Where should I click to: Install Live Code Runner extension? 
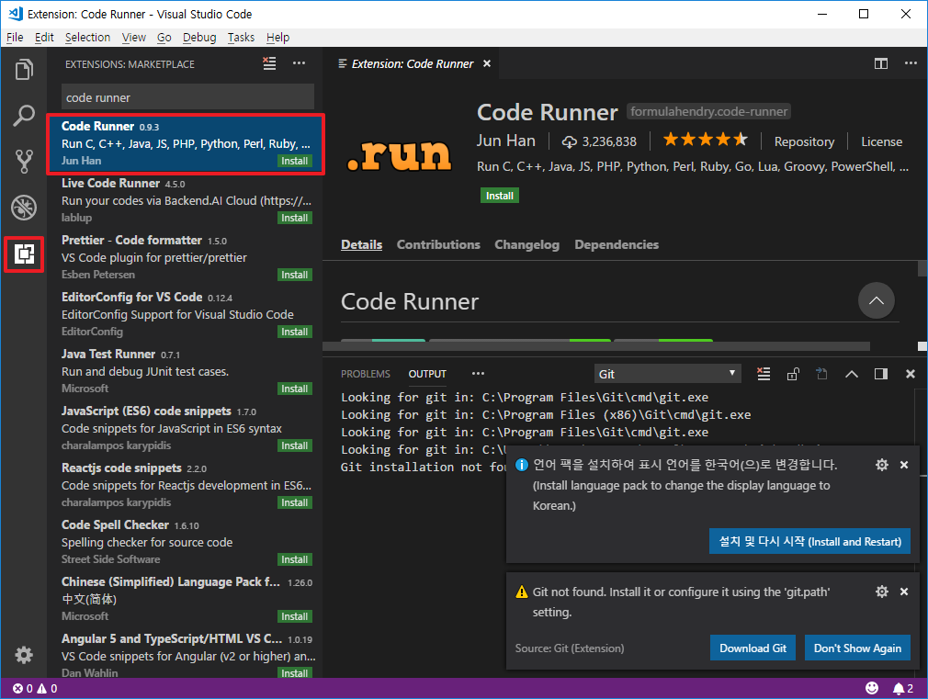[295, 218]
